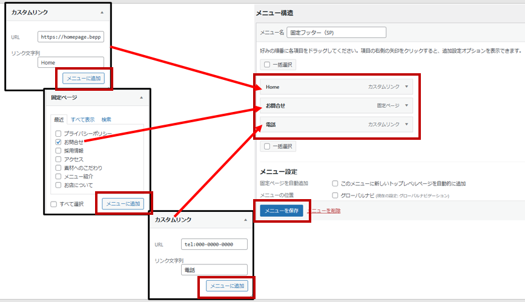This screenshot has width=525, height=302.
Task: Expand the Home menu item options
Action: tap(407, 87)
